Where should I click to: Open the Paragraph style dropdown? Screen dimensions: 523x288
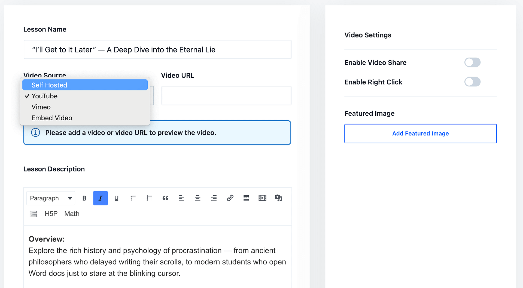(50, 198)
